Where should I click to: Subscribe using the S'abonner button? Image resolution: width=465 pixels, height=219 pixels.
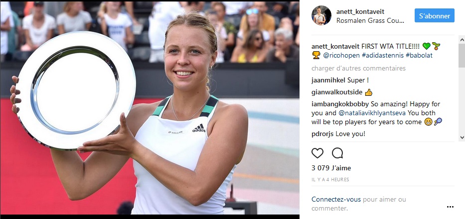[435, 15]
